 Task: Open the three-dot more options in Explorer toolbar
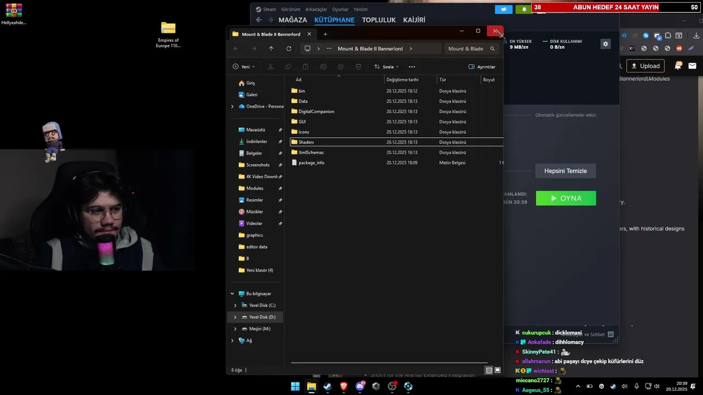tap(412, 67)
